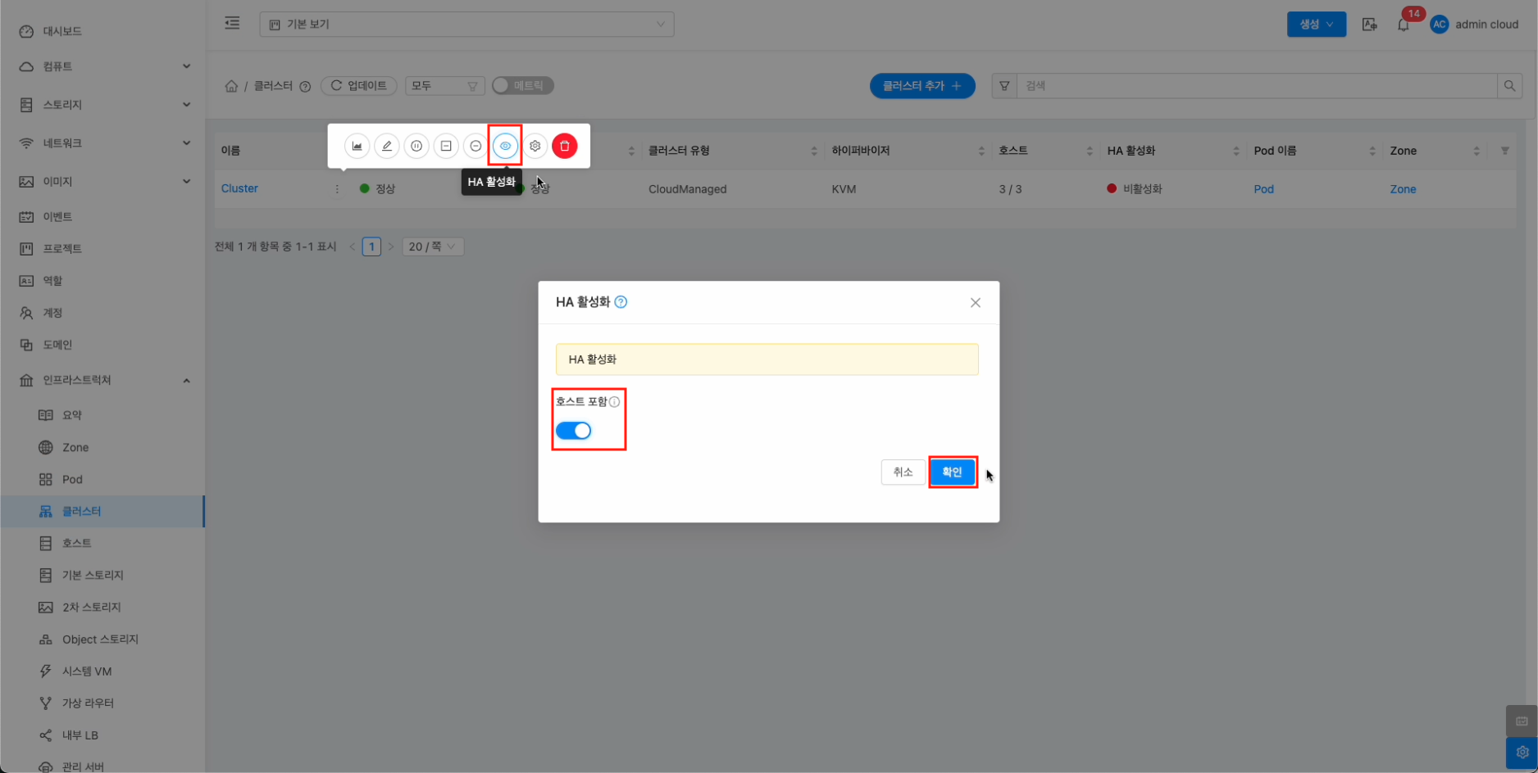The width and height of the screenshot is (1538, 773).
Task: Open the 20 / 쪽 page size dropdown
Action: coord(433,246)
